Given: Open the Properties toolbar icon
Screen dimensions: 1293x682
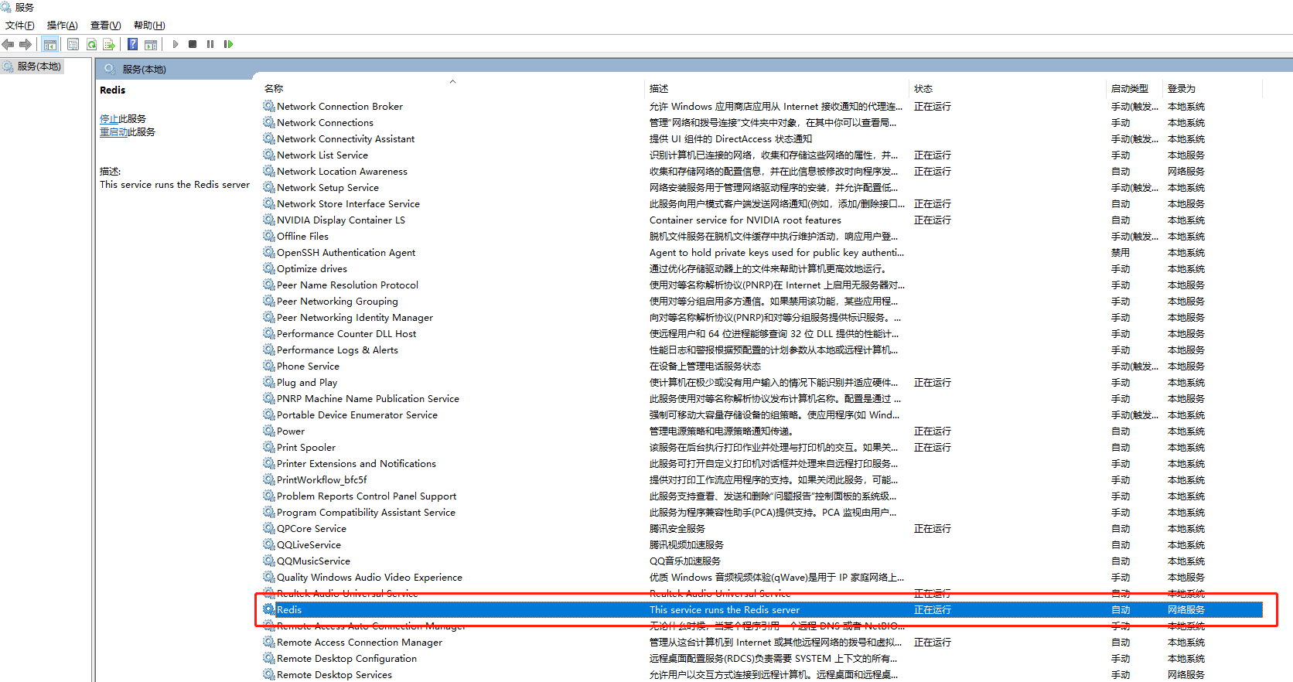Looking at the screenshot, I should [73, 44].
